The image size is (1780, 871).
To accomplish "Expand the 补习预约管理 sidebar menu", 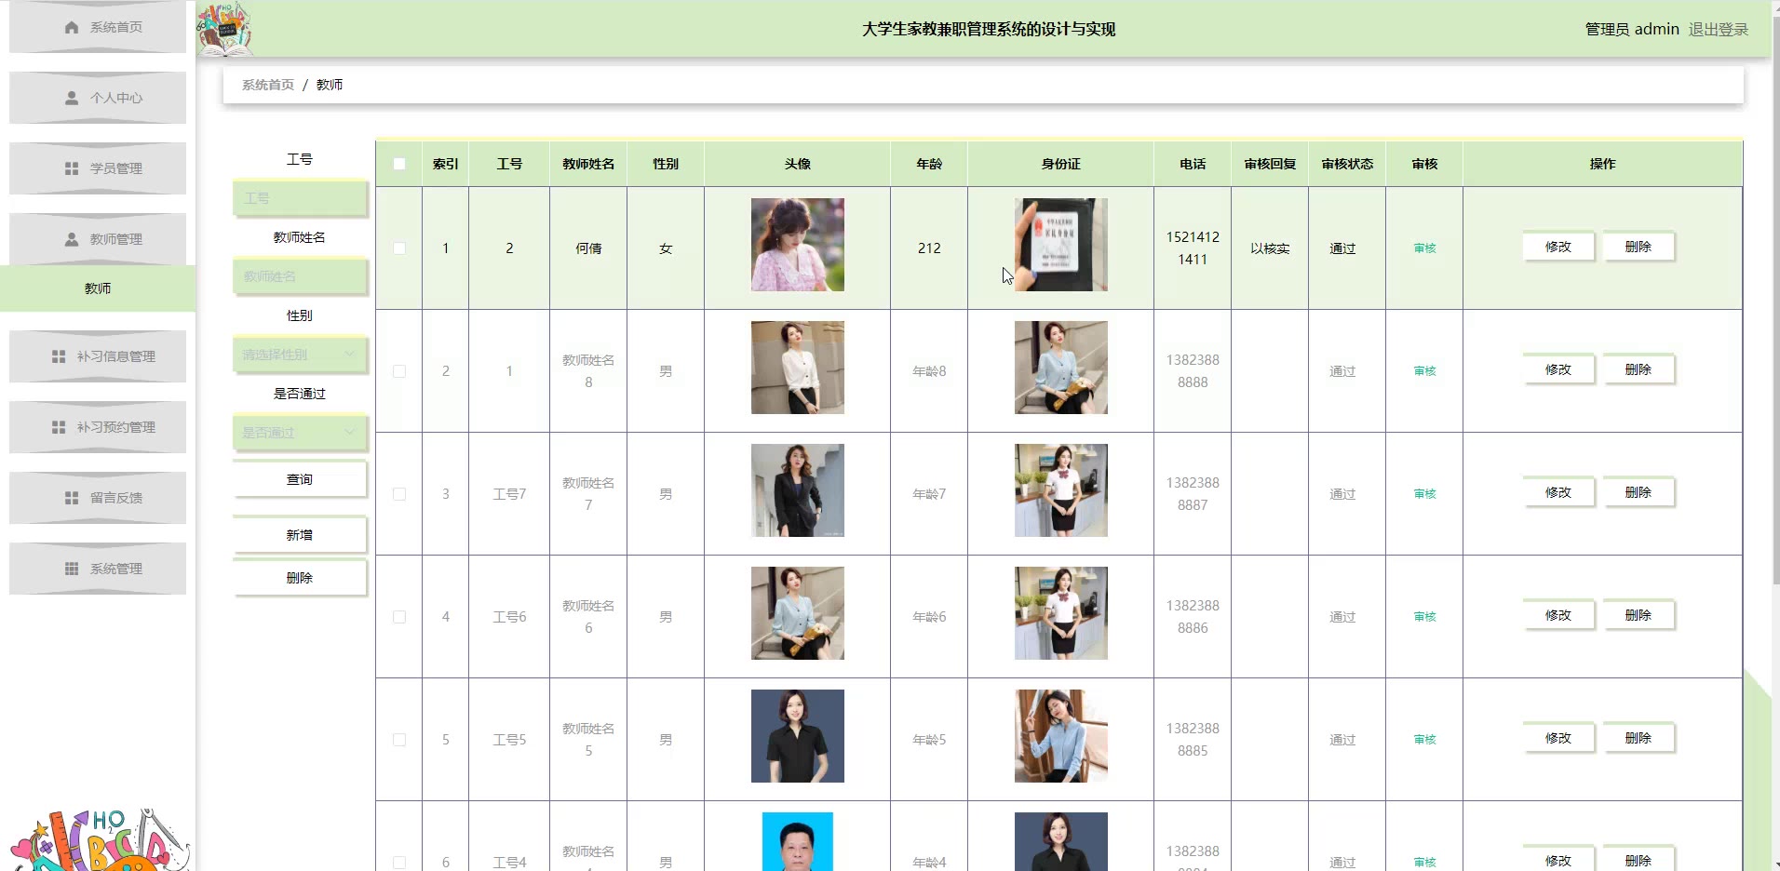I will coord(98,427).
